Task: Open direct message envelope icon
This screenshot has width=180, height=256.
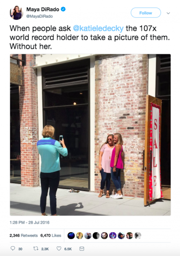Action: pyautogui.click(x=82, y=248)
